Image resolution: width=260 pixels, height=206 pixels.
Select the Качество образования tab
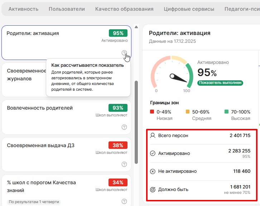click(x=124, y=9)
